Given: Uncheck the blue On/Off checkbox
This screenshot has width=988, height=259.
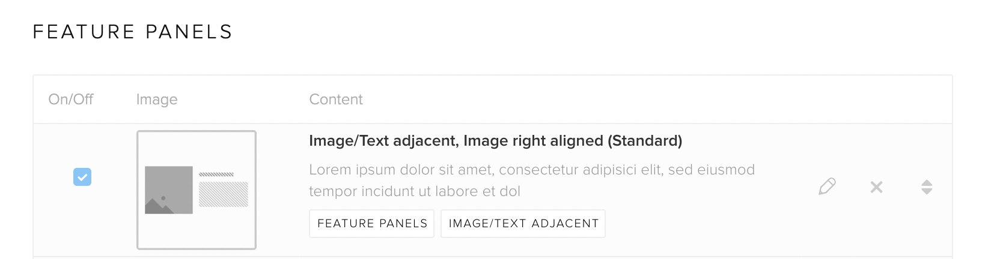Looking at the screenshot, I should point(82,177).
